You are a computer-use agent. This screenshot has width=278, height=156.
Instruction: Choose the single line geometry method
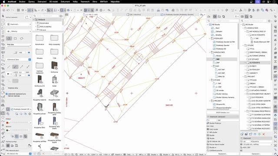coord(9,67)
